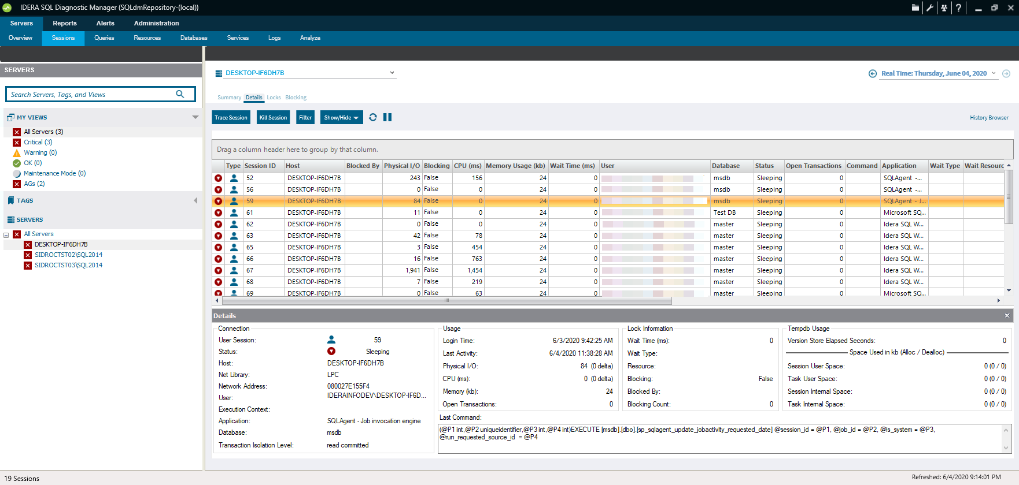Close the Details pane with X
This screenshot has height=485, width=1019.
(1007, 316)
